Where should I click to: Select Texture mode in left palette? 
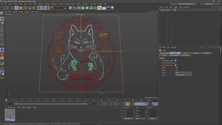point(2,23)
